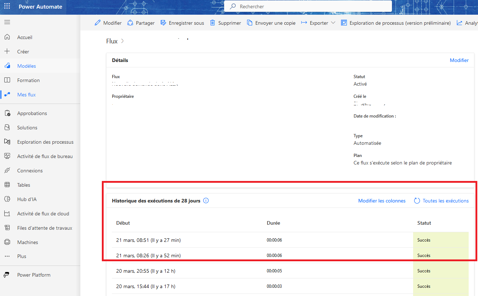Click the 00:00:03 duration value

pyautogui.click(x=274, y=286)
